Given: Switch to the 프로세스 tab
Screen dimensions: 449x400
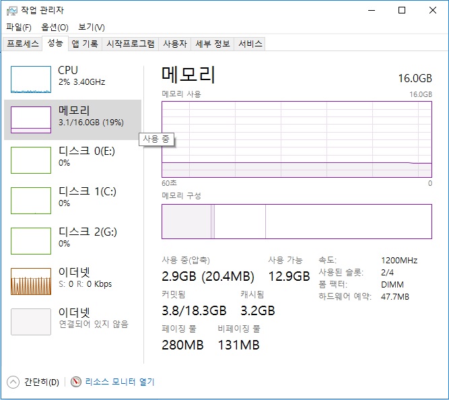Looking at the screenshot, I should point(23,44).
